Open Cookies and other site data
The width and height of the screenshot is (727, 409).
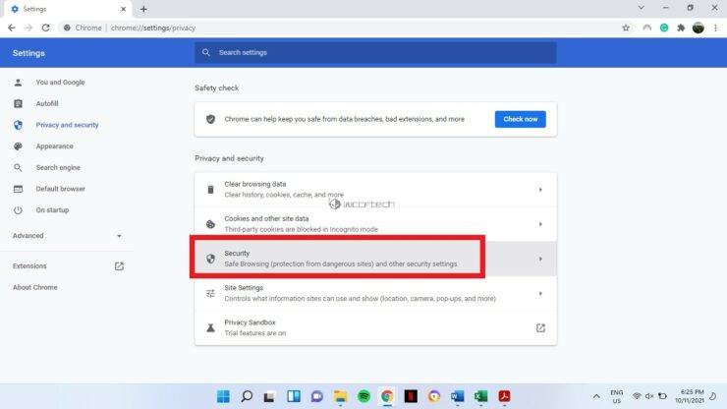pos(375,224)
